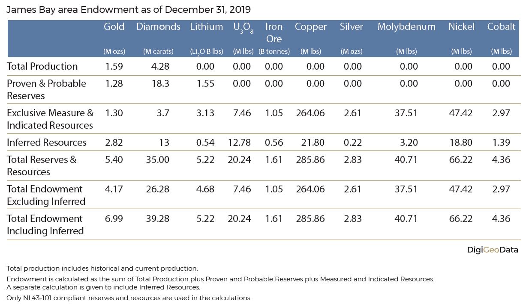
Task: Click the Lithium column header
Action: [x=206, y=27]
